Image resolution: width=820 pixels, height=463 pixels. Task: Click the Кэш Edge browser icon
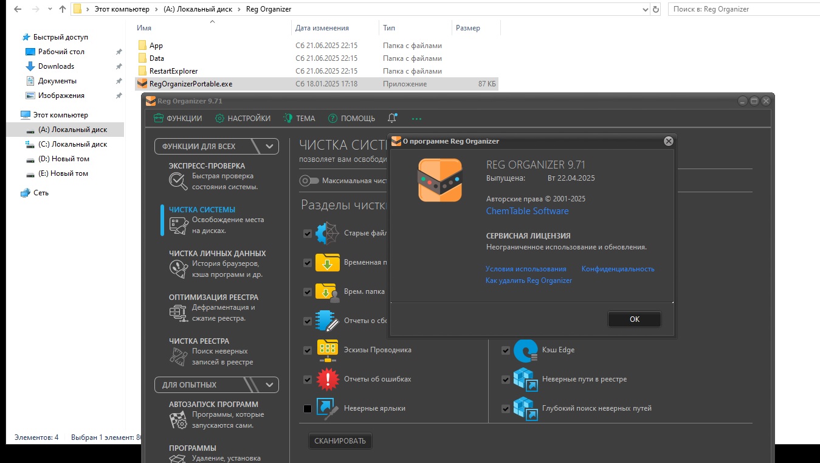[525, 350]
